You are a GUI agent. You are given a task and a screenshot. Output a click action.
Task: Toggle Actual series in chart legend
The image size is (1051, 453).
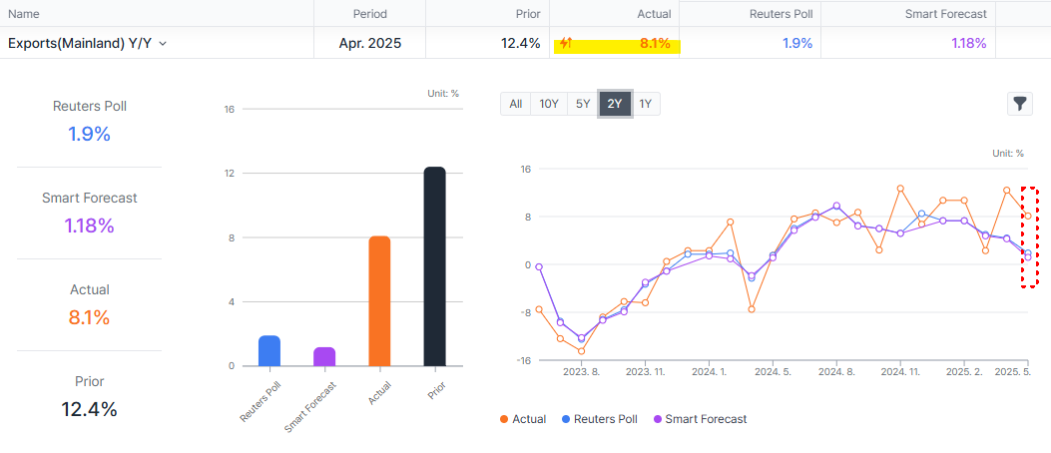[522, 419]
